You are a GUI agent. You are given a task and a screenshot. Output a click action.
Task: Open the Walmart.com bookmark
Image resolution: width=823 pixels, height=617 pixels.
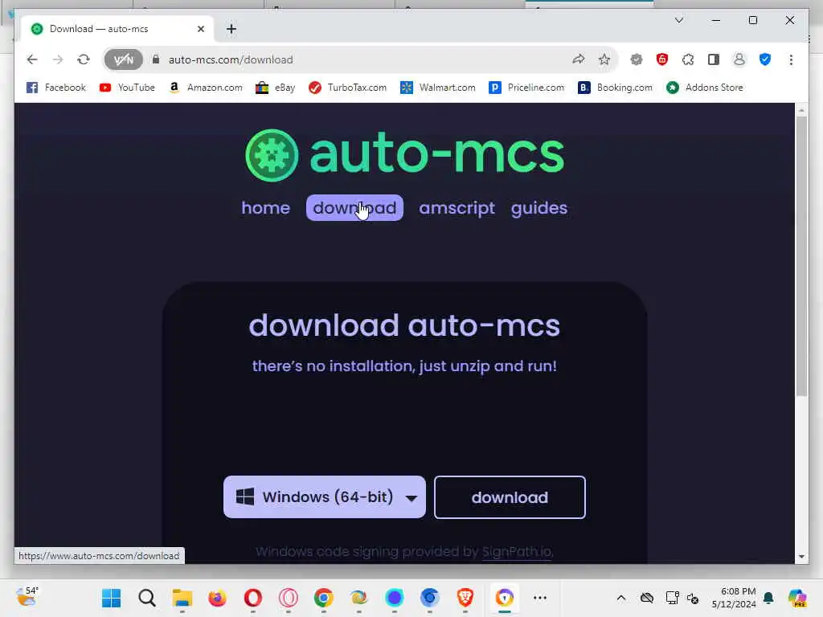click(438, 88)
